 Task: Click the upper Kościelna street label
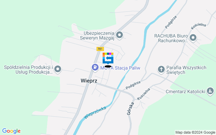pos(198,26)
